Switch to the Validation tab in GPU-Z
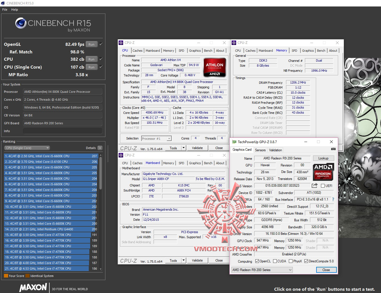Screen dimensions: 381x293 (275, 150)
